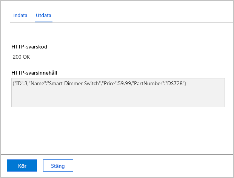
Task: Switch to the Indata tab
Action: click(20, 16)
